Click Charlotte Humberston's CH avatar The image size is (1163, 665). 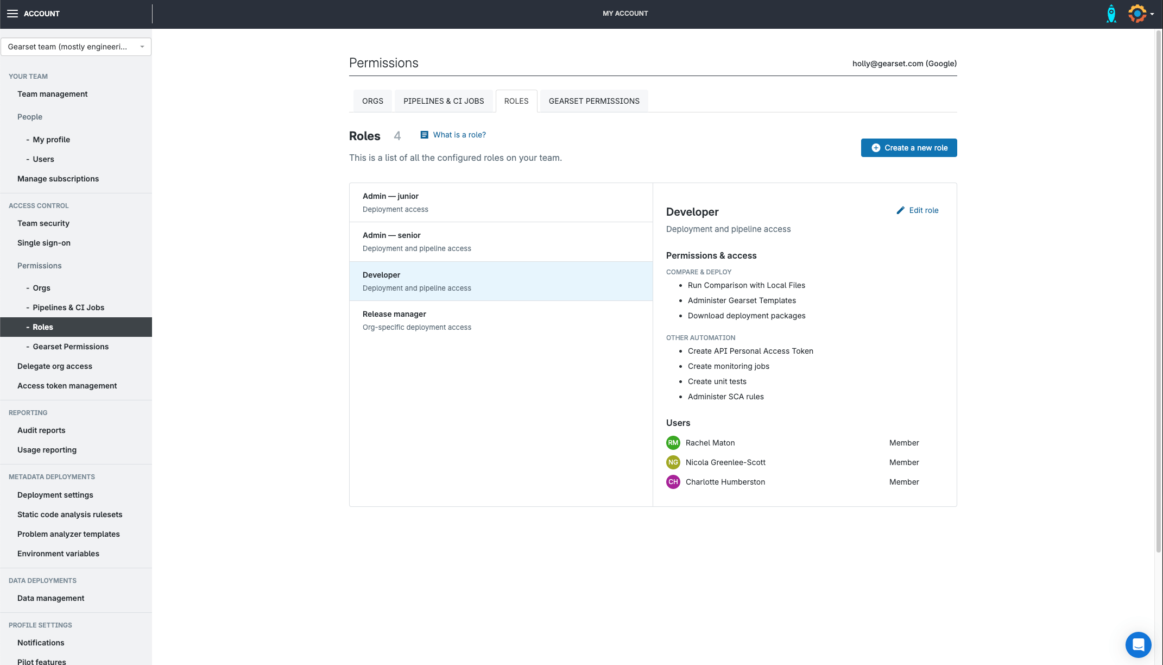(x=673, y=482)
